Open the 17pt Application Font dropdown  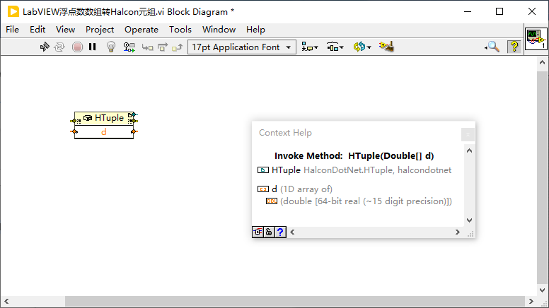click(242, 47)
